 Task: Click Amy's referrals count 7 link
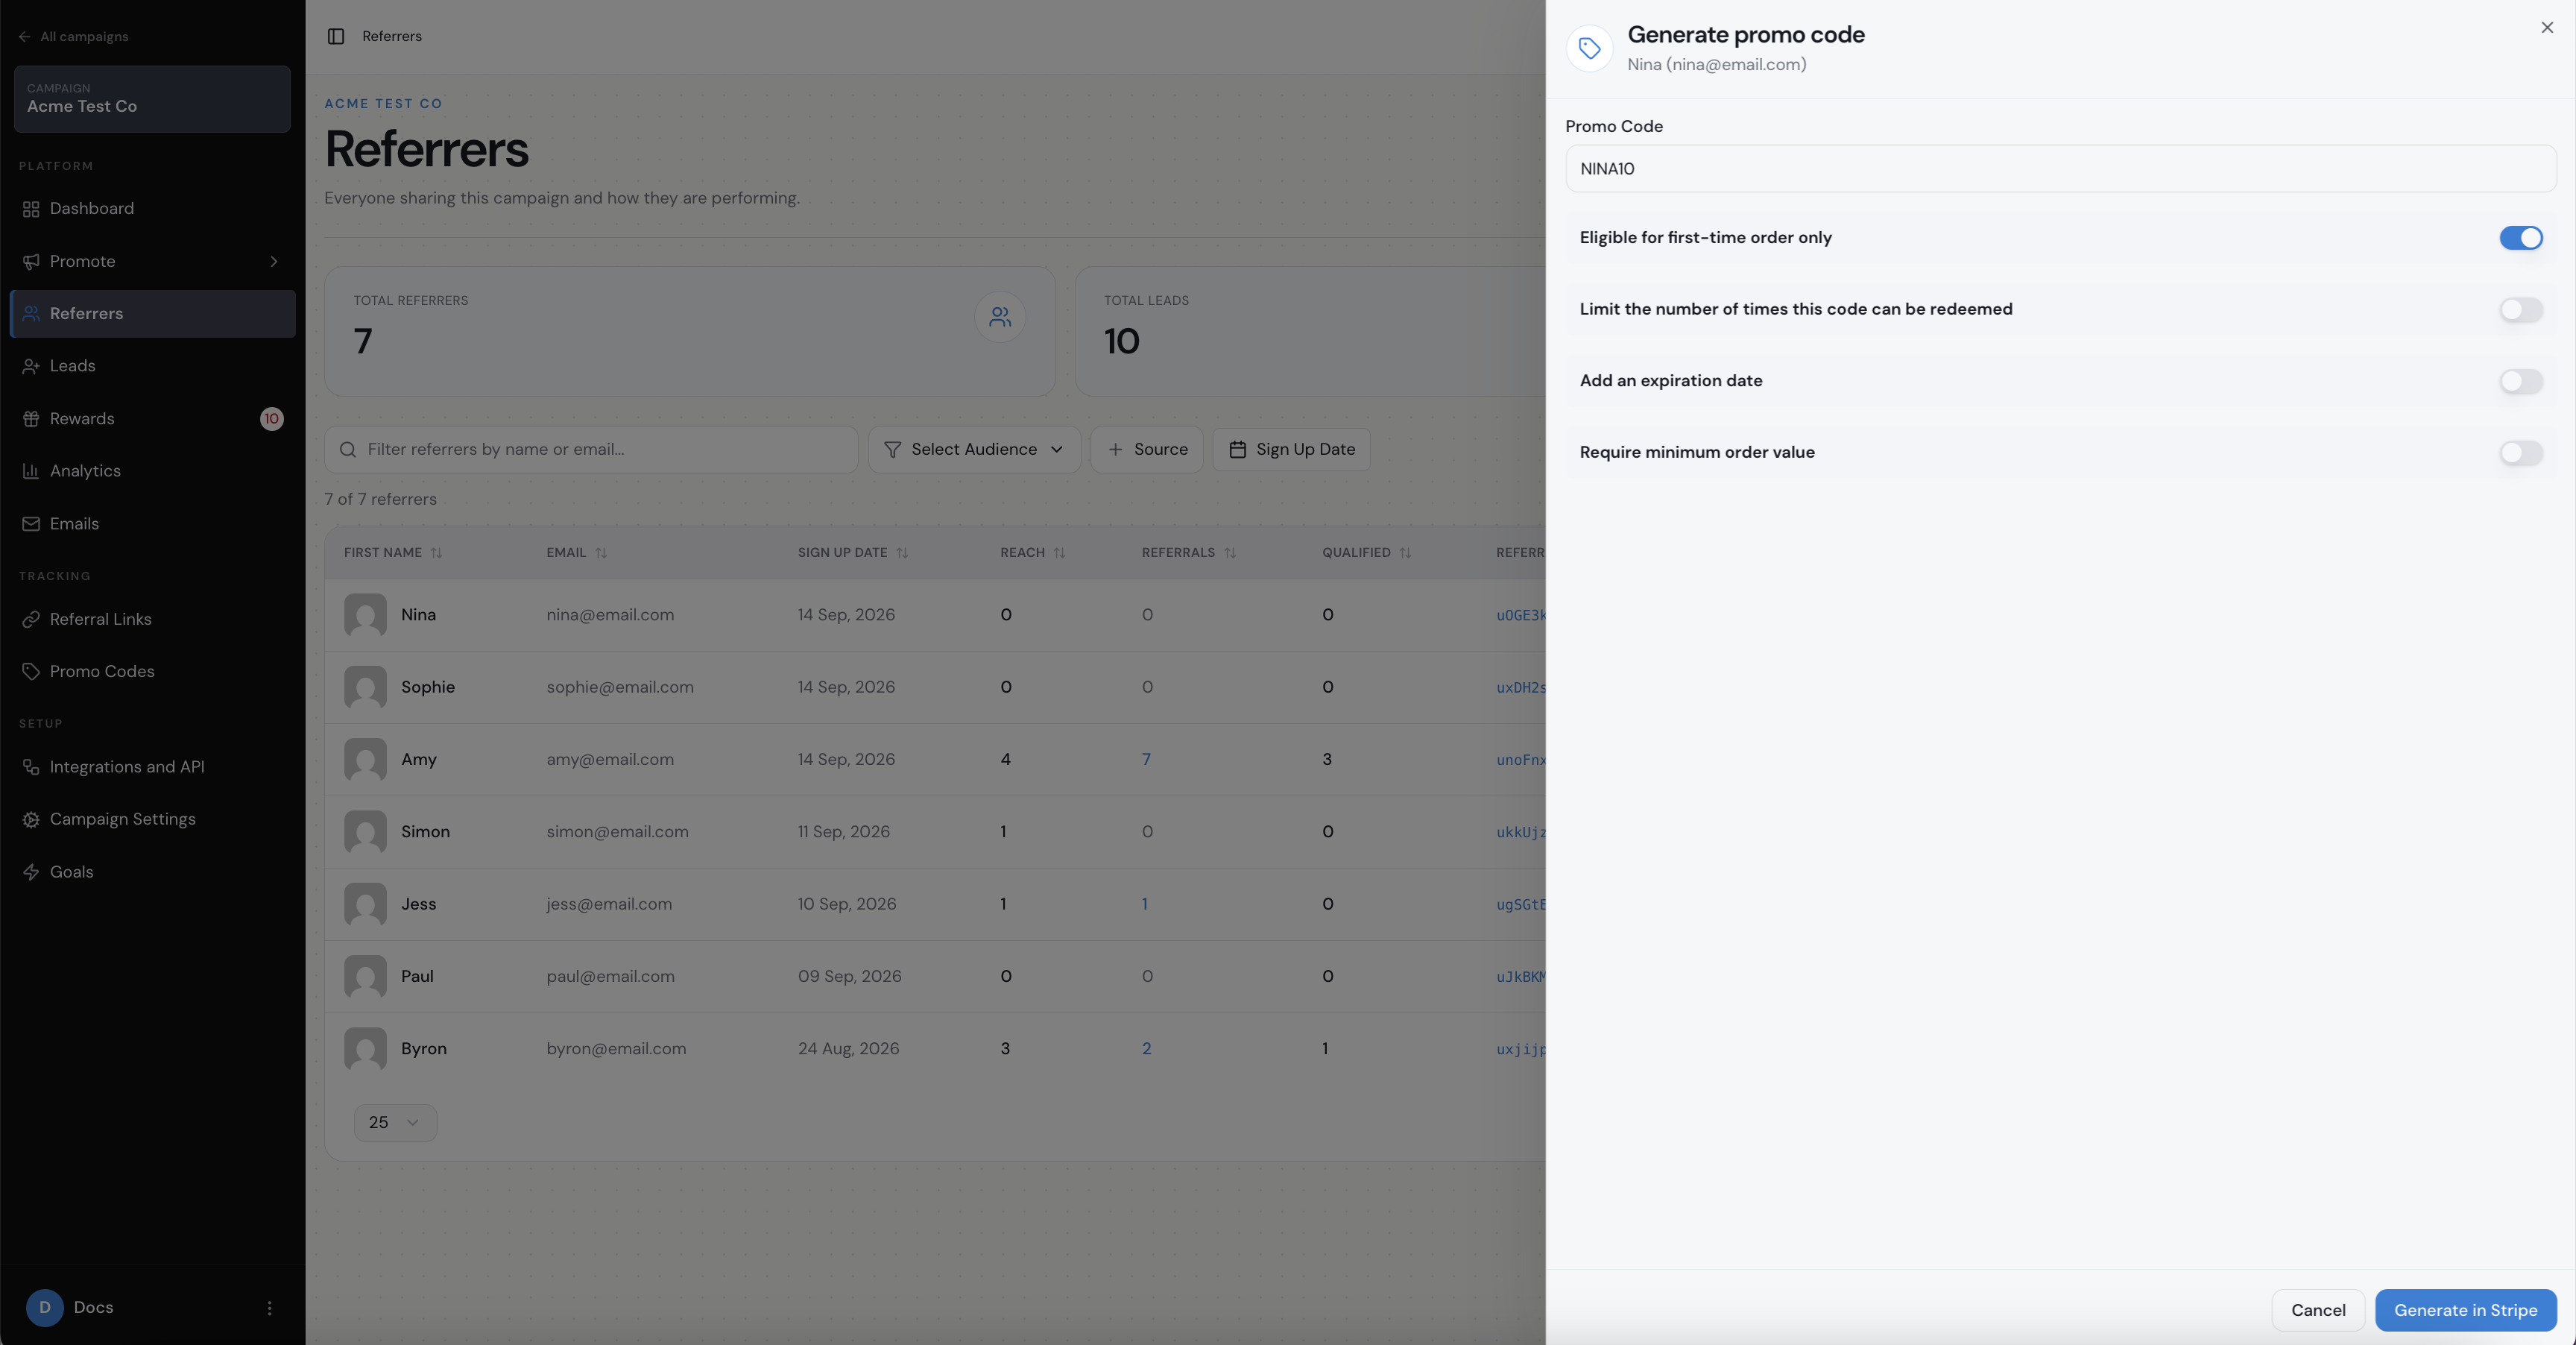click(x=1146, y=760)
